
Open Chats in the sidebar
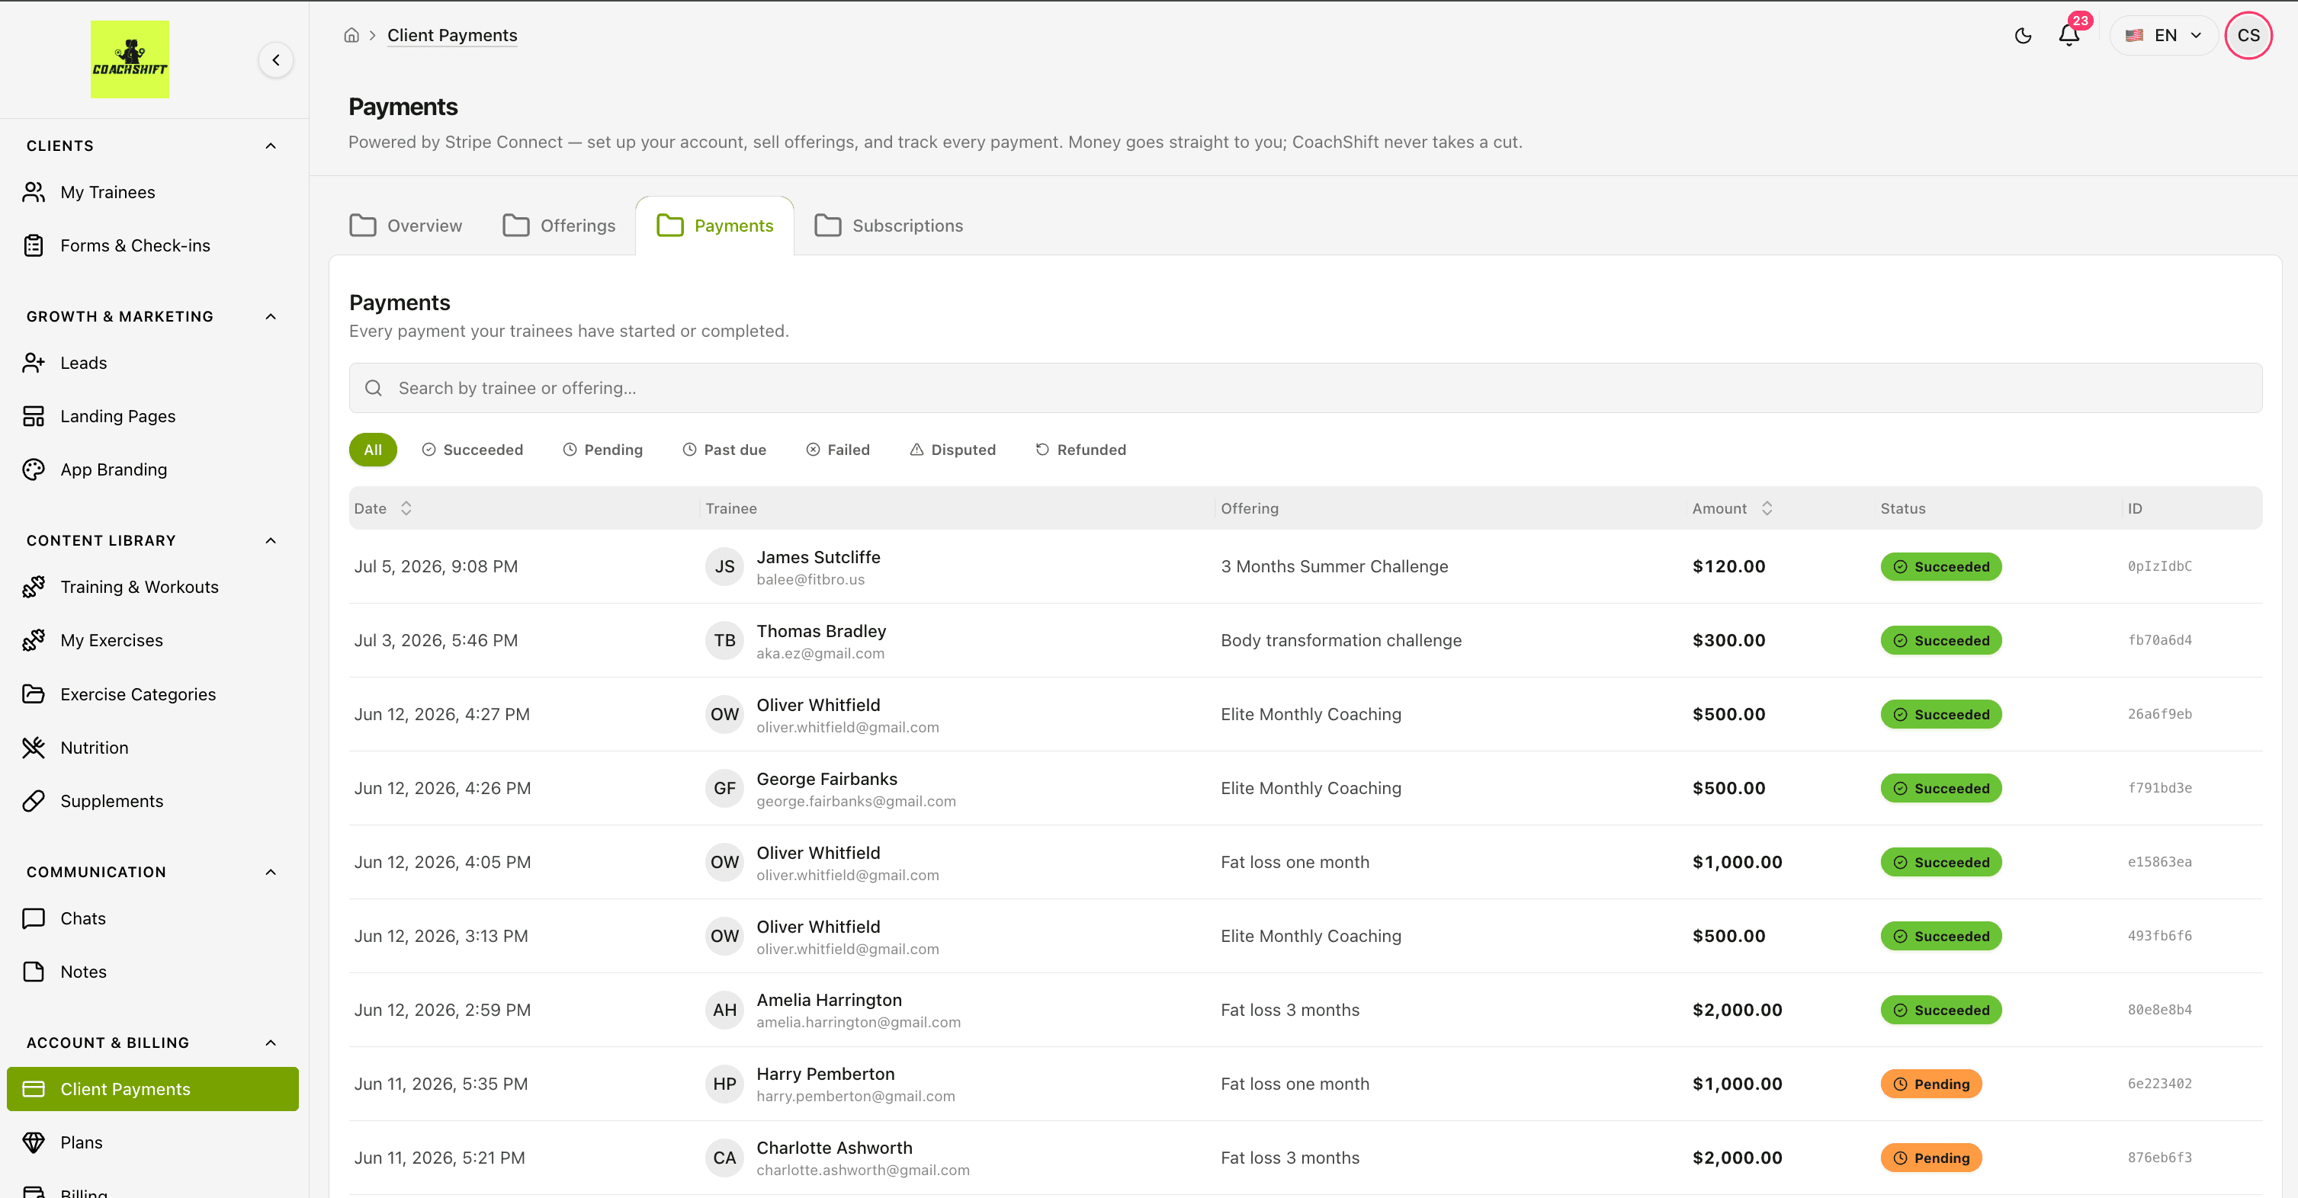click(152, 919)
